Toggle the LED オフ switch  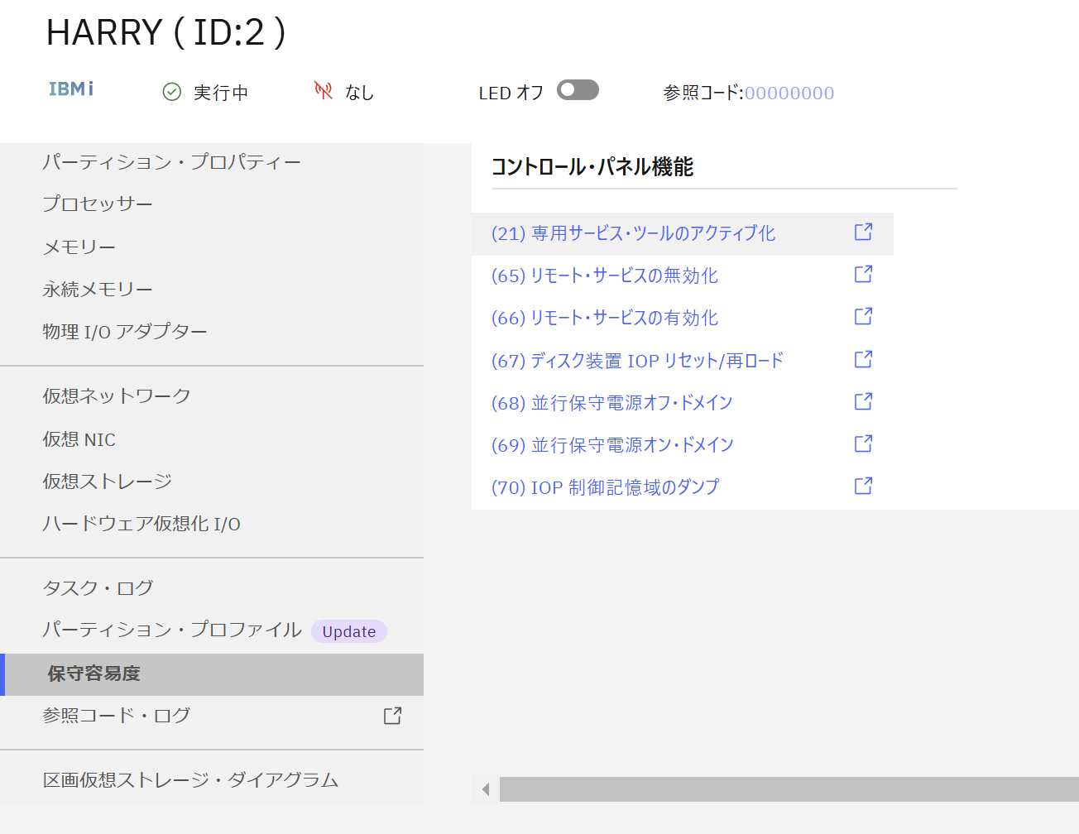578,89
